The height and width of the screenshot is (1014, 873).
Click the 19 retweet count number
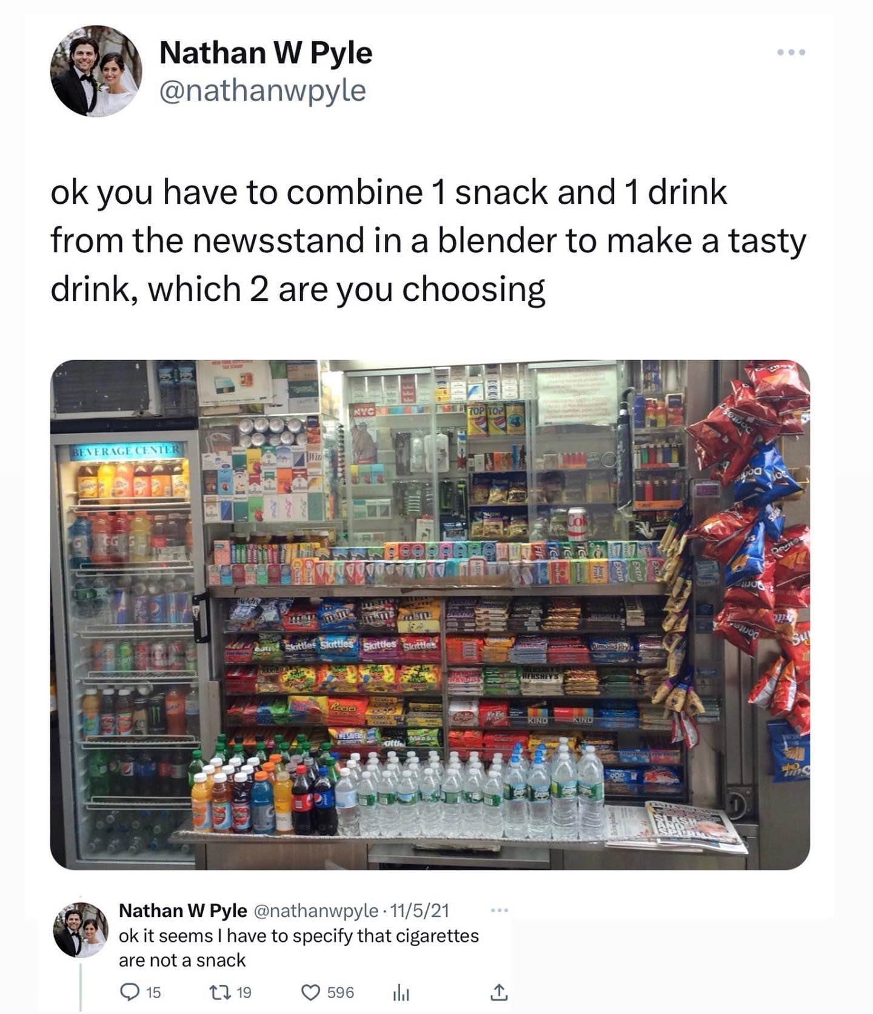click(244, 992)
